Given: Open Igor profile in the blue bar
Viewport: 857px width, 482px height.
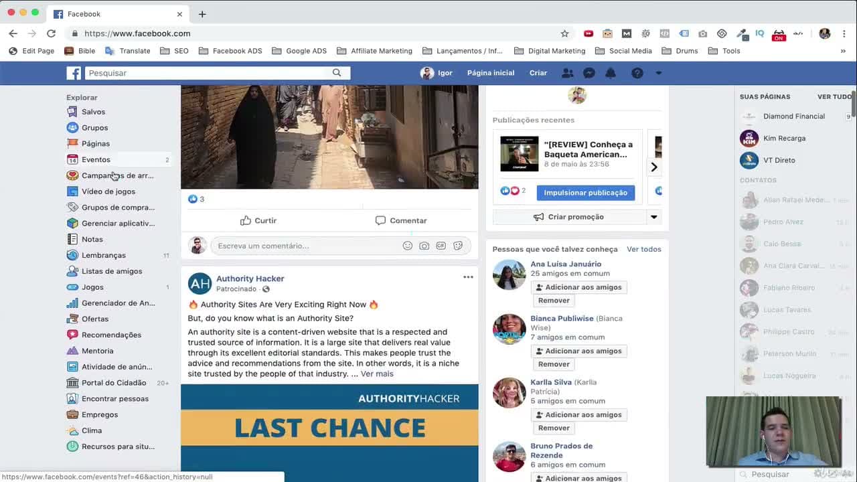Looking at the screenshot, I should tap(437, 73).
